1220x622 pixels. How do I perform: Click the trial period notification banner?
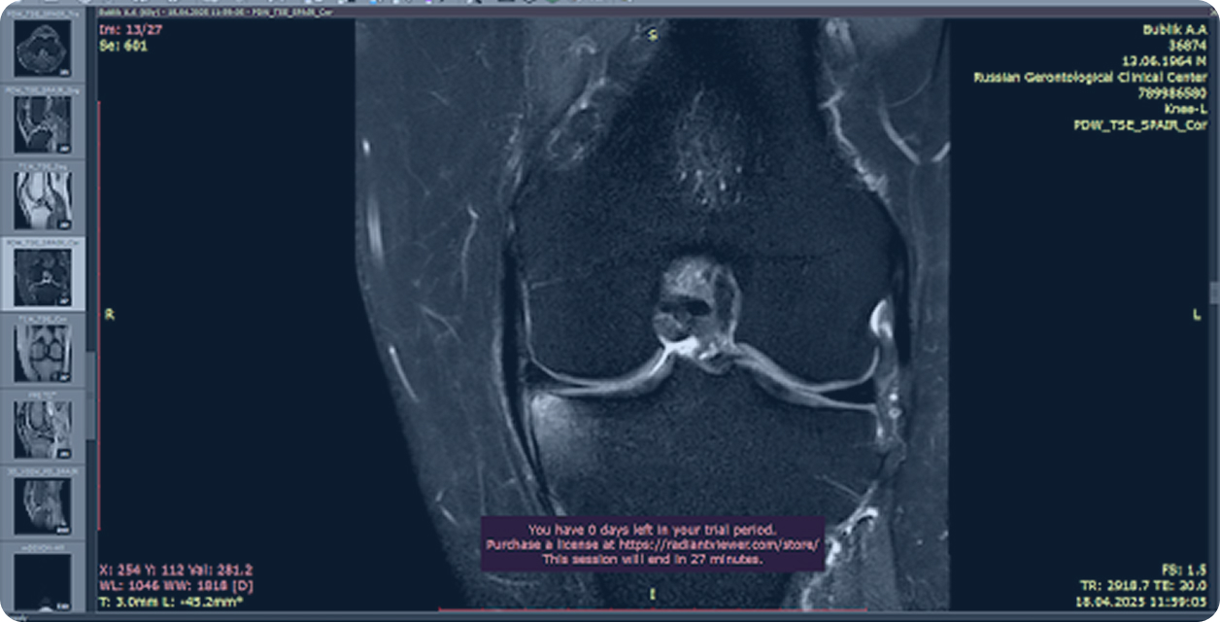[654, 544]
